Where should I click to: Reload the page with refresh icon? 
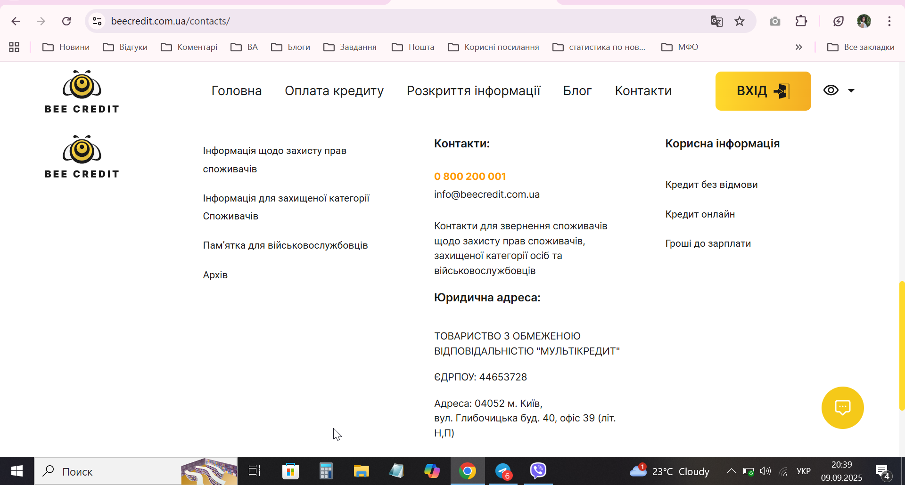coord(66,21)
